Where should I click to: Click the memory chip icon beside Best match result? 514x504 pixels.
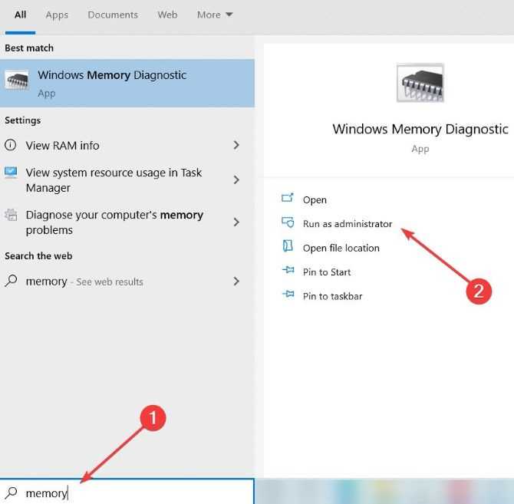click(x=17, y=80)
